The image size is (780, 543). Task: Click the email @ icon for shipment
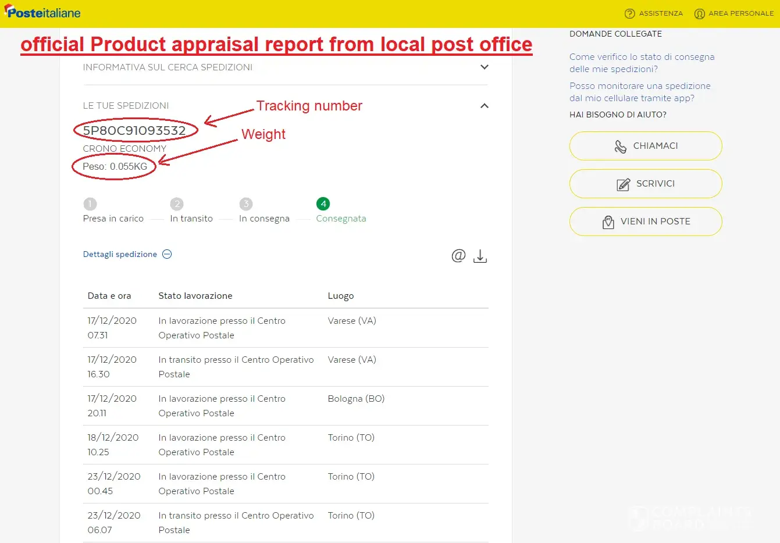click(458, 256)
